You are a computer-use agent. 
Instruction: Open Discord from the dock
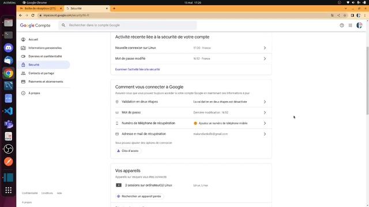(x=9, y=48)
